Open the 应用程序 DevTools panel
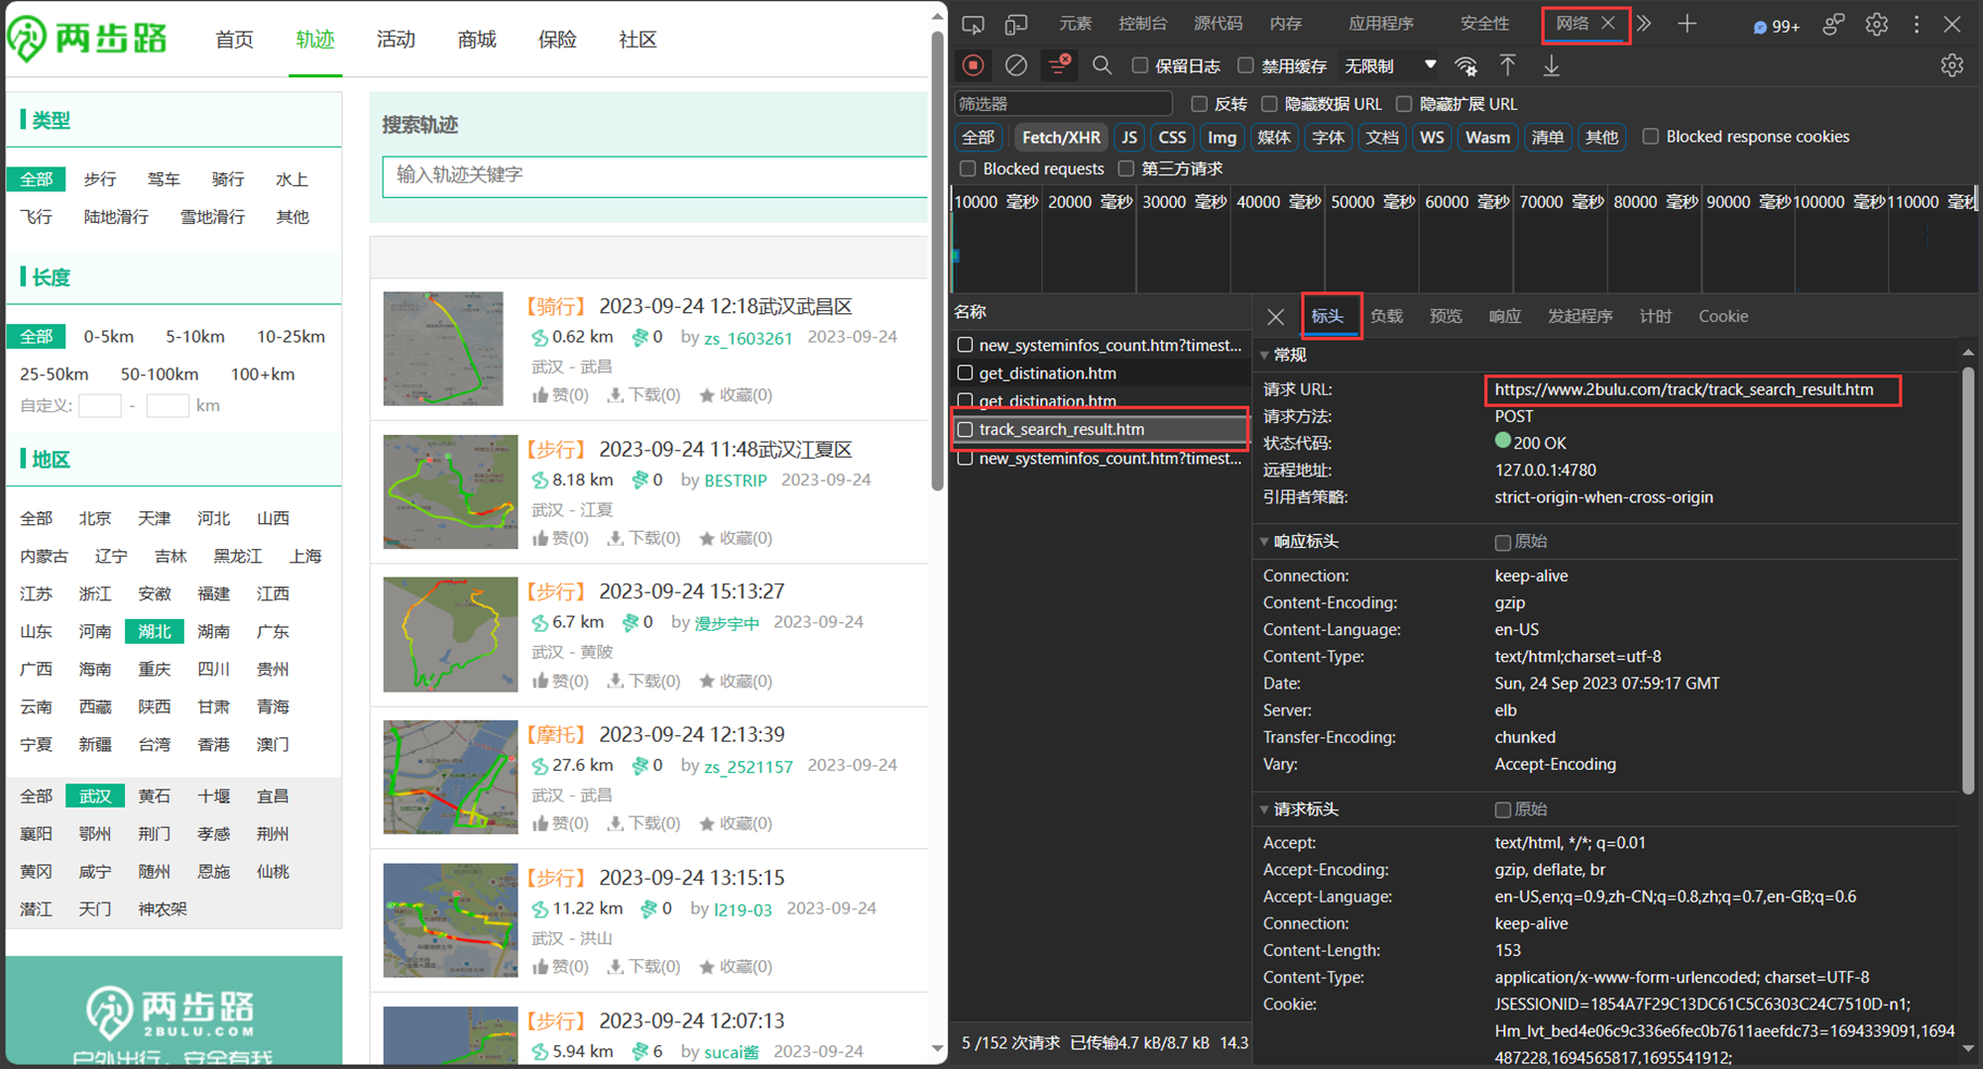This screenshot has width=1983, height=1069. pyautogui.click(x=1381, y=23)
